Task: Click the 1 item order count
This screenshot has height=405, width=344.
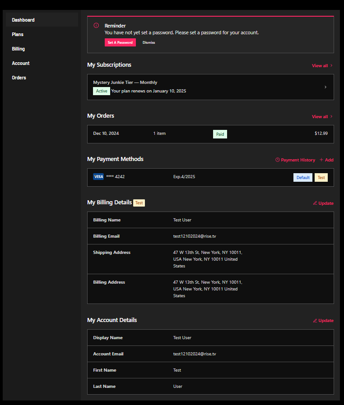Action: [x=159, y=133]
